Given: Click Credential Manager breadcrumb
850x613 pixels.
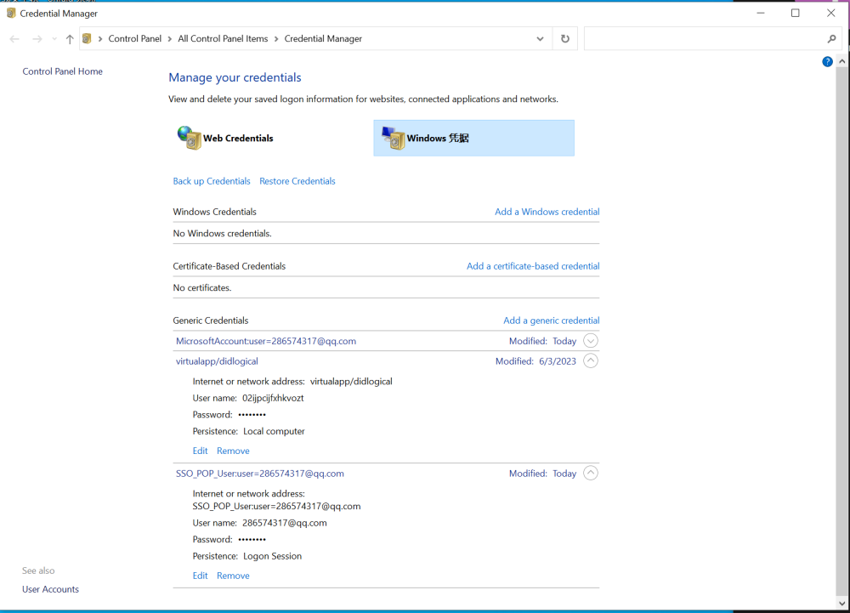Looking at the screenshot, I should [x=323, y=38].
